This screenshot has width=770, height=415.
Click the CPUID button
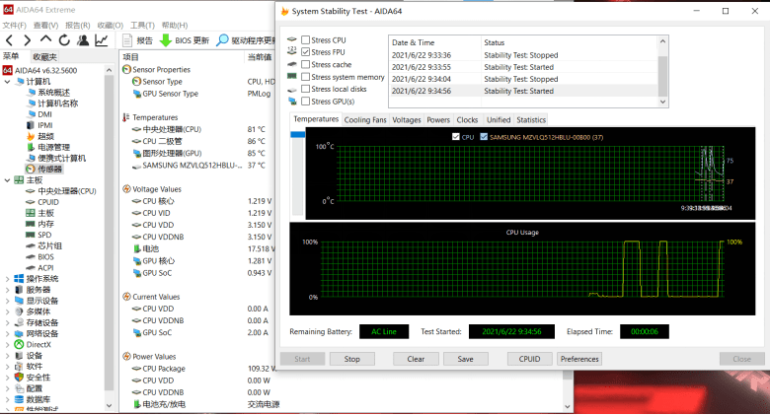[x=529, y=359]
